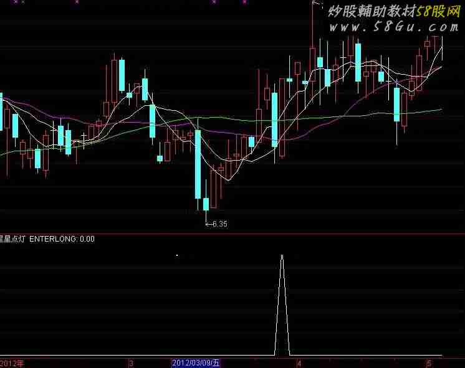Screen dimensions: 465x368
Task: Click the red divider above the indicator panel
Action: click(232, 234)
